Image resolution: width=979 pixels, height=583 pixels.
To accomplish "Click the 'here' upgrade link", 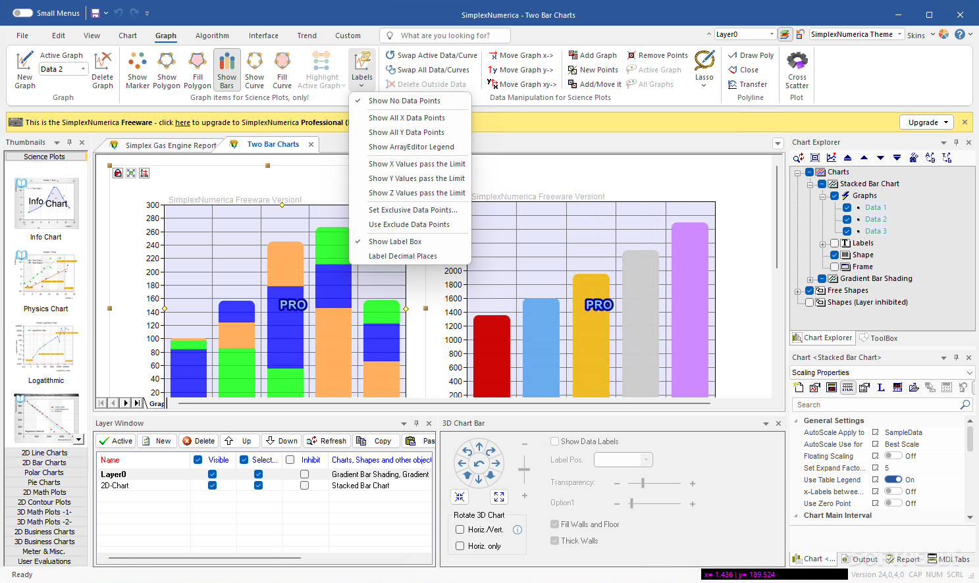I will pos(182,122).
